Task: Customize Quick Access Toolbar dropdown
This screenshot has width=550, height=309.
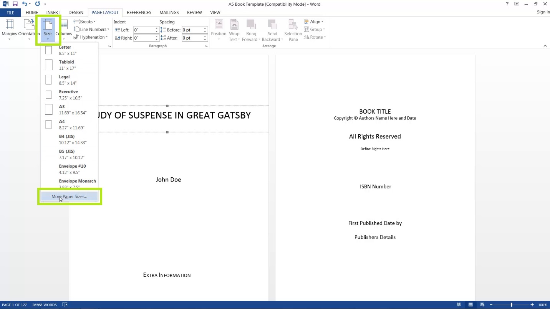Action: pos(45,4)
